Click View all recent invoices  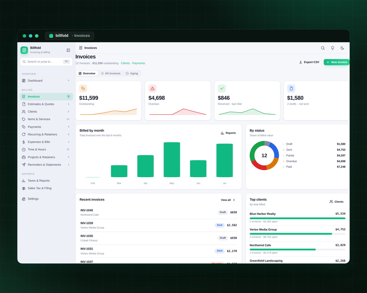[x=228, y=200]
